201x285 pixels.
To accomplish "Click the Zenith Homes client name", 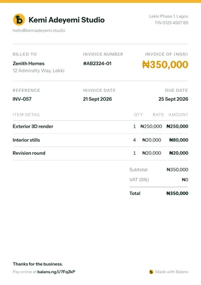I will (x=28, y=63).
